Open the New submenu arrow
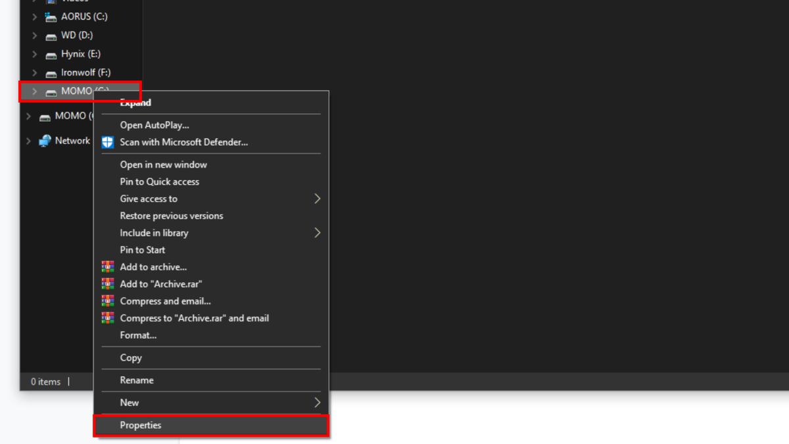The height and width of the screenshot is (444, 789). [317, 403]
